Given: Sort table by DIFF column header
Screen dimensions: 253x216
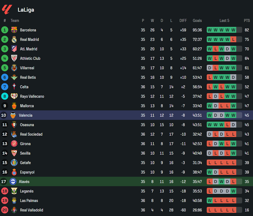Looking at the screenshot, I should click(x=183, y=20).
